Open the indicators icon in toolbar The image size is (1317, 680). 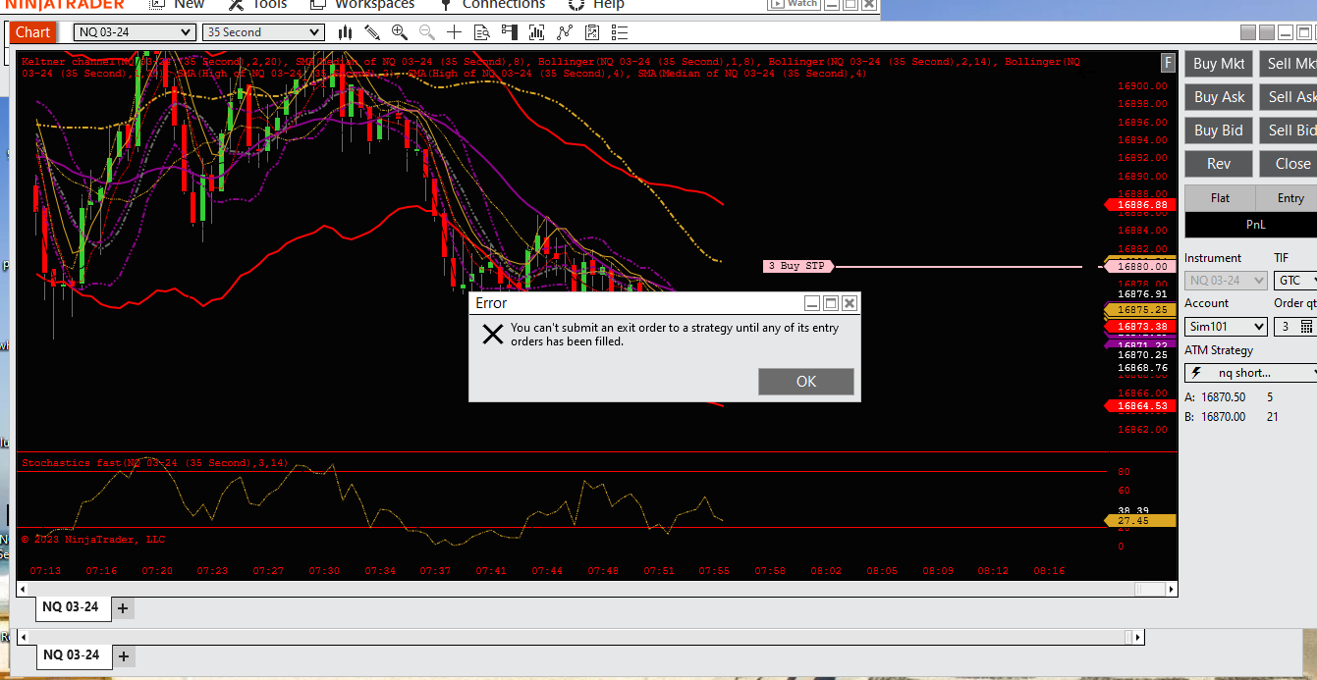(536, 32)
